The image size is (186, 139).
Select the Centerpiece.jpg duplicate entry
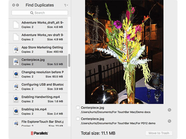pos(38,62)
